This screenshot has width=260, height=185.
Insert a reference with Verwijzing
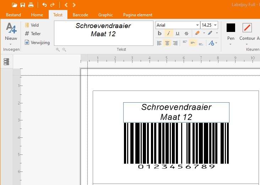pyautogui.click(x=37, y=43)
